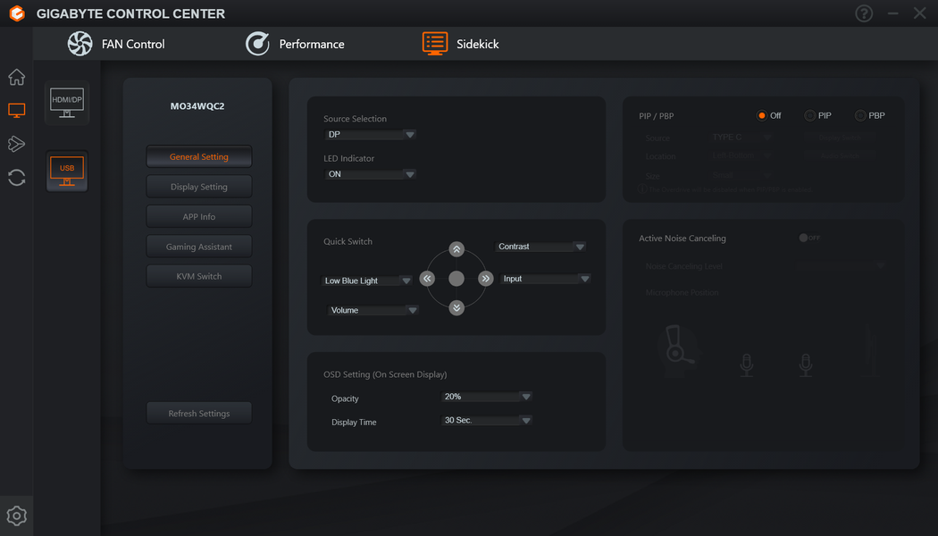
Task: Click the Gigabyte logo icon
Action: click(x=17, y=13)
